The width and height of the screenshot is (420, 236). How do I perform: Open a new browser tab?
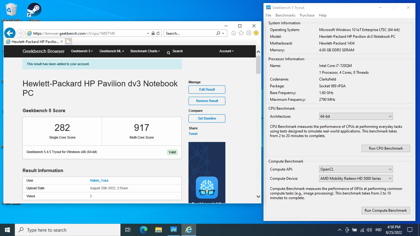69,41
